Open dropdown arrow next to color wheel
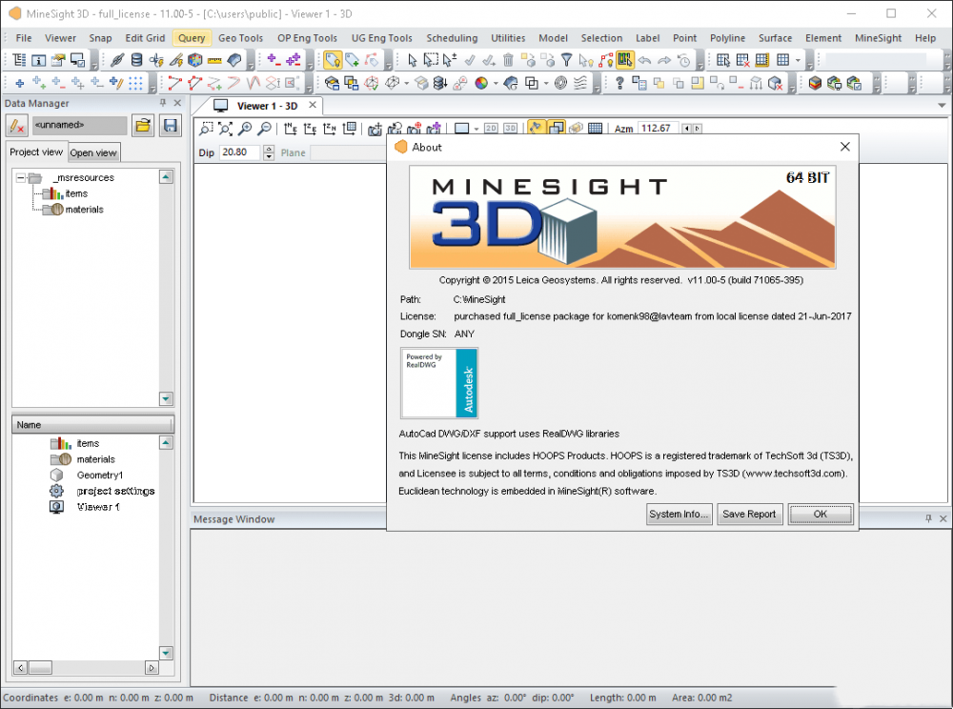Screen dimensions: 953x709 pos(496,84)
